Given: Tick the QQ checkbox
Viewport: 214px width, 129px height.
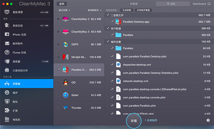Looking at the screenshot, I should pos(58,82).
